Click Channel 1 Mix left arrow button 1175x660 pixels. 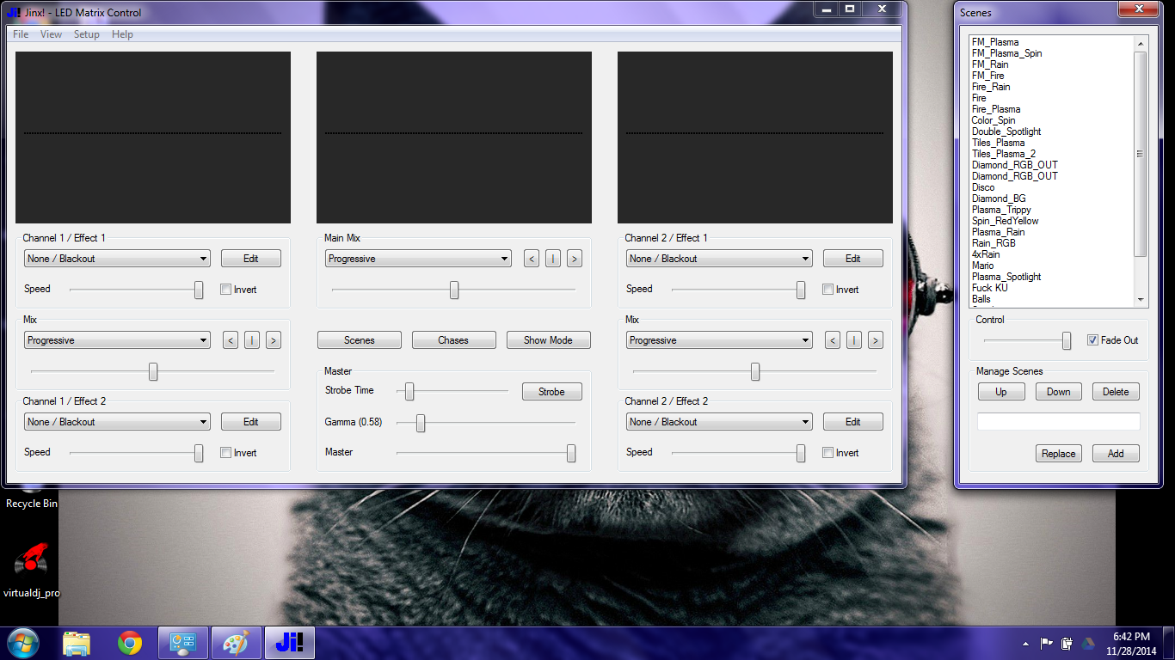coord(231,340)
